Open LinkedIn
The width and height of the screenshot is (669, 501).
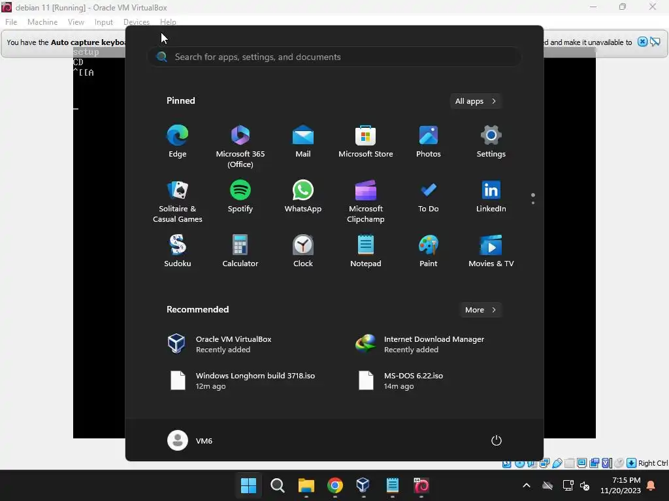tap(491, 197)
